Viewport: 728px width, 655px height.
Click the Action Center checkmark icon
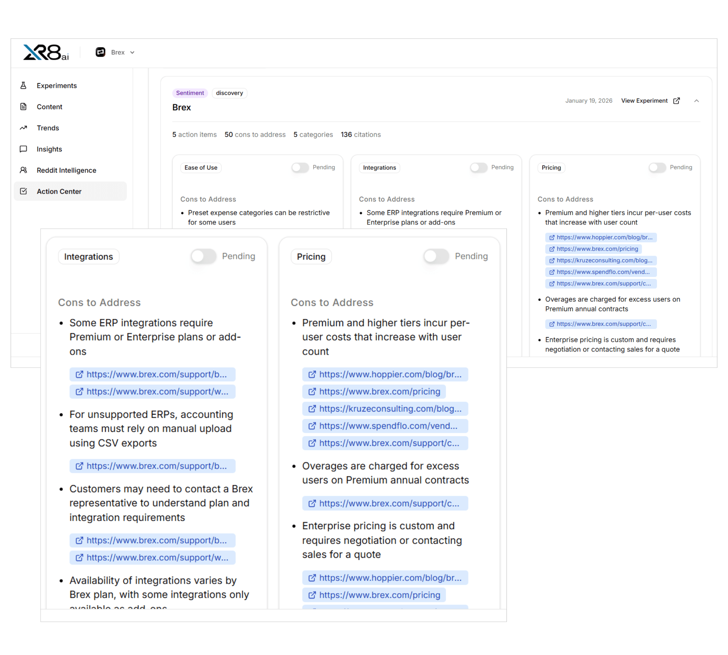(23, 192)
